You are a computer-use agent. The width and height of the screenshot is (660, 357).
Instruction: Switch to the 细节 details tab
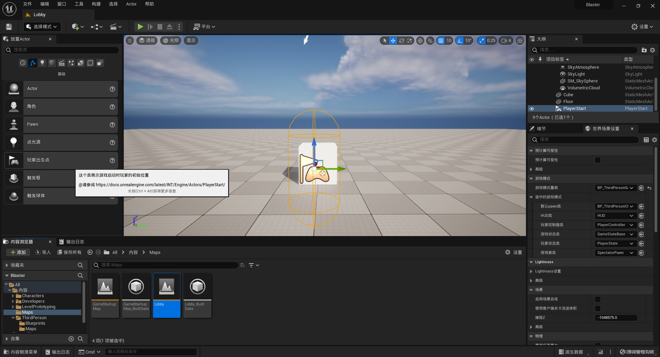tap(541, 129)
